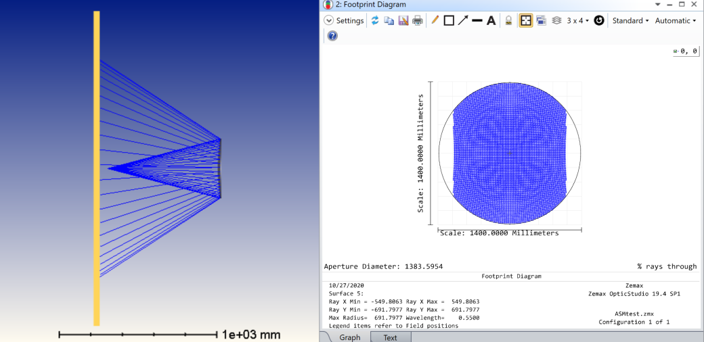The width and height of the screenshot is (704, 342).
Task: Click the overlapping windows clone icon
Action: pos(542,21)
